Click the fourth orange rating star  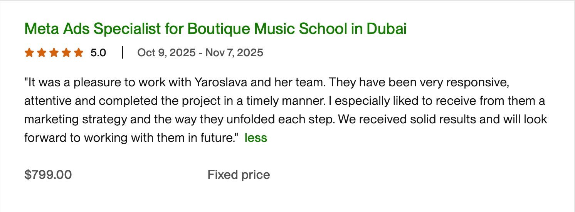(66, 52)
